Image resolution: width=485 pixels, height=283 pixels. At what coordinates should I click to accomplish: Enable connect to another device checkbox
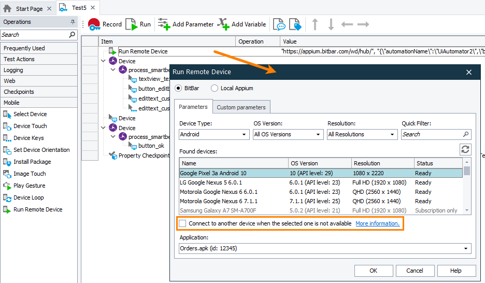pyautogui.click(x=182, y=223)
